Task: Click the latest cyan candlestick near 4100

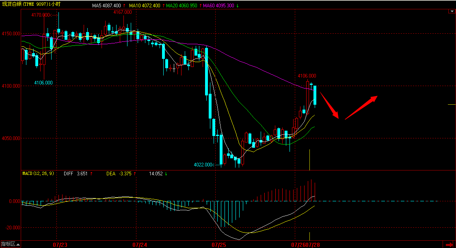Action: click(315, 95)
